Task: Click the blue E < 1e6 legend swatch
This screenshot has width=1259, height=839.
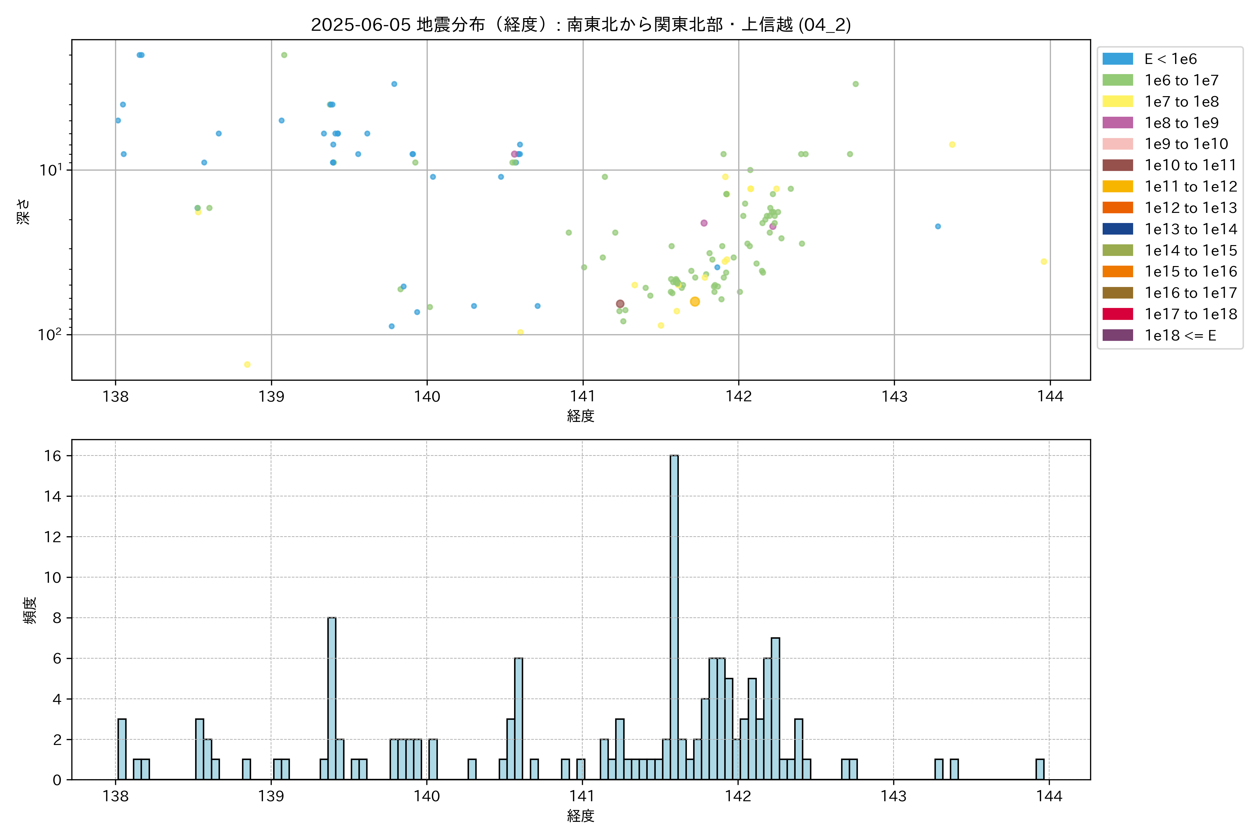Action: coord(1117,59)
